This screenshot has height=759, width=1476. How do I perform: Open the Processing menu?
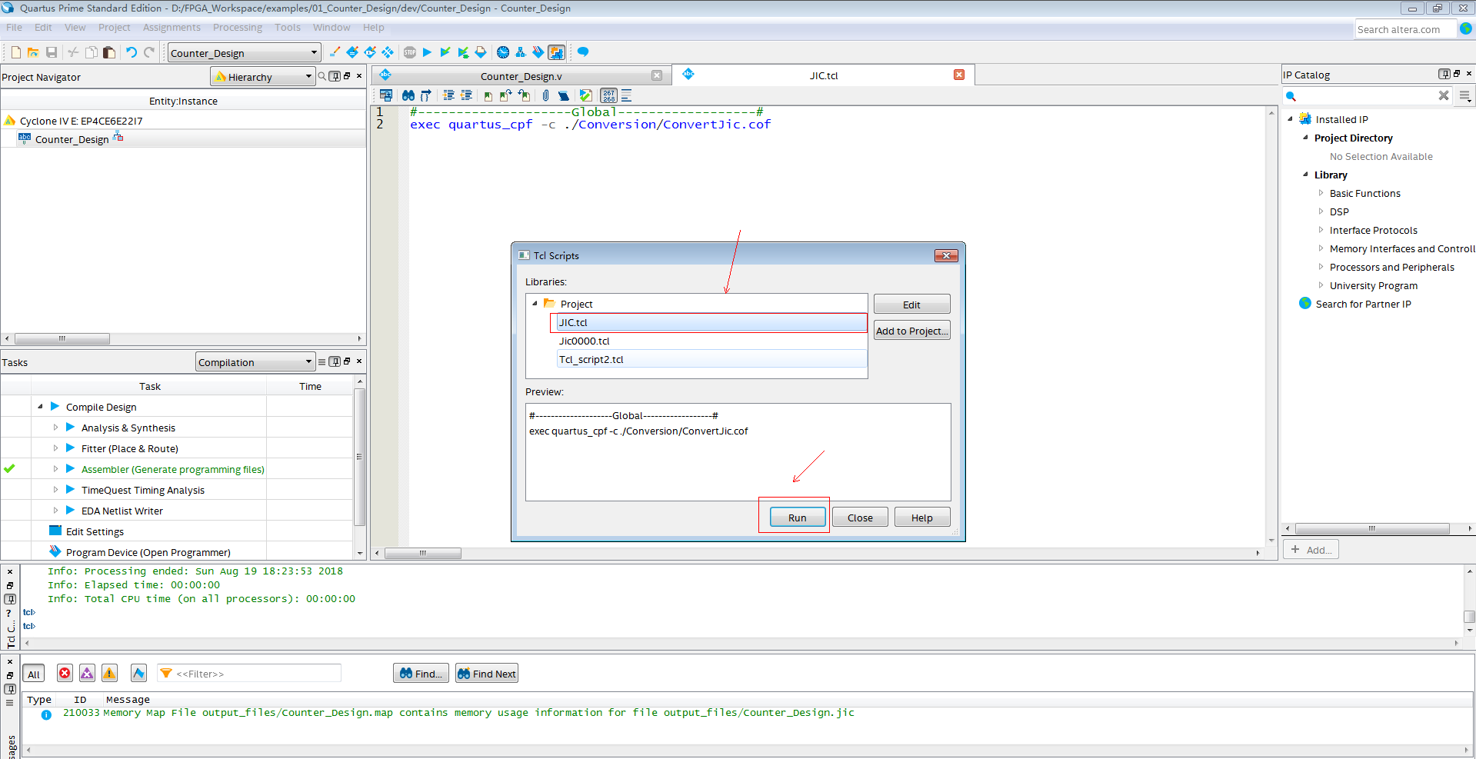click(x=238, y=27)
